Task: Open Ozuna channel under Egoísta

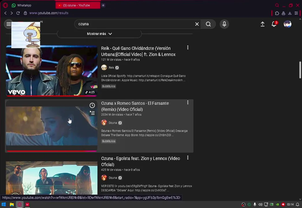Action: pyautogui.click(x=113, y=178)
